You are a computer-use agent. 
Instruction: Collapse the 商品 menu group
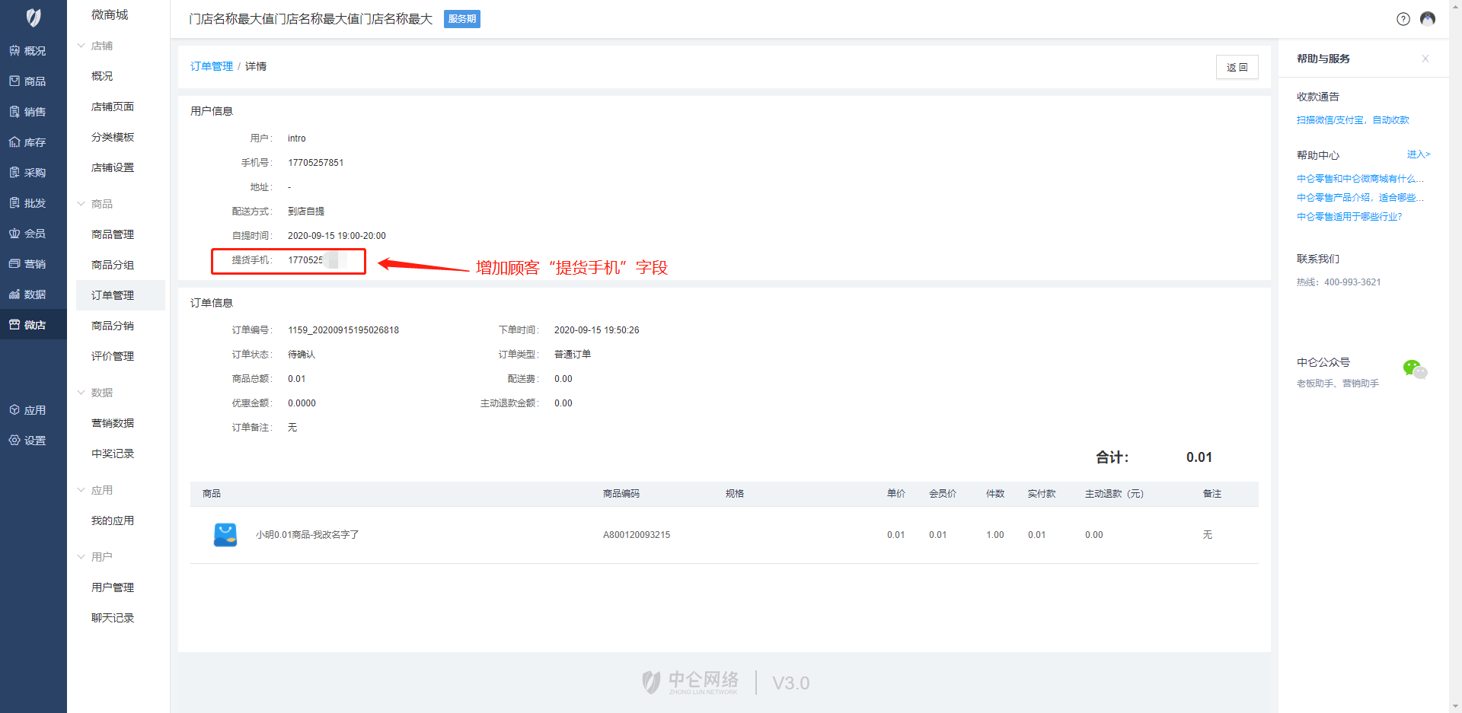81,204
